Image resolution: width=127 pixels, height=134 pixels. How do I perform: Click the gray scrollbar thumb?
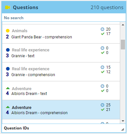tap(123, 45)
